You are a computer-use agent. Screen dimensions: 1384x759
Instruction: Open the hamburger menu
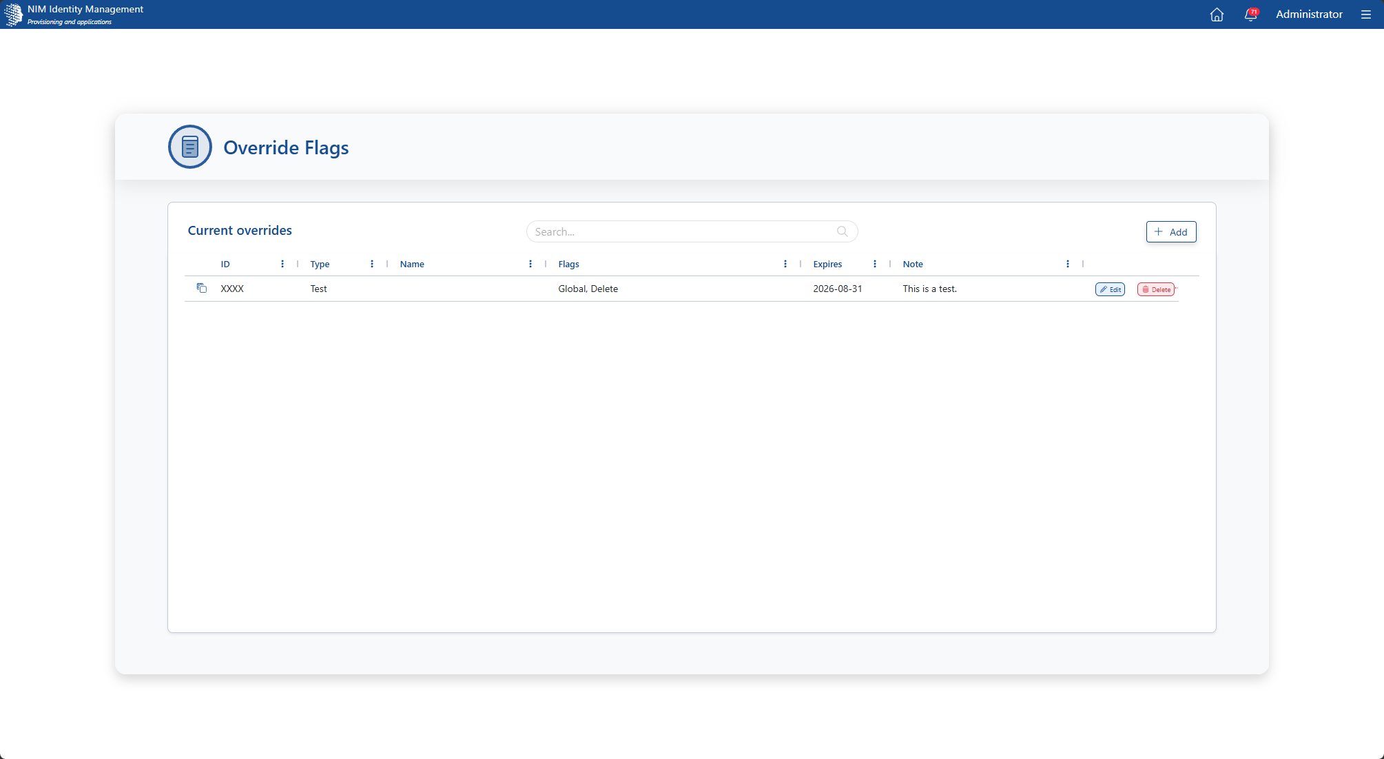(1365, 14)
